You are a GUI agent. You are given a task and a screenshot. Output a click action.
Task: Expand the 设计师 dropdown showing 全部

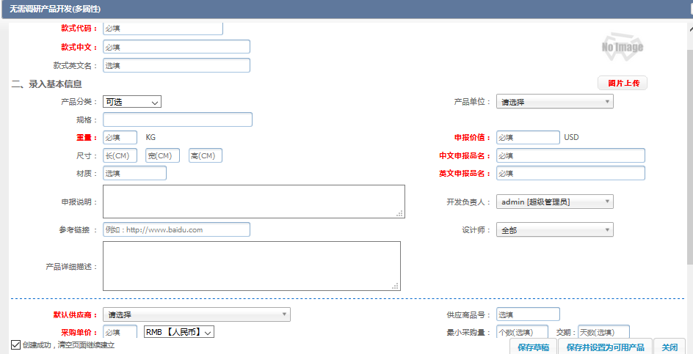pos(554,230)
